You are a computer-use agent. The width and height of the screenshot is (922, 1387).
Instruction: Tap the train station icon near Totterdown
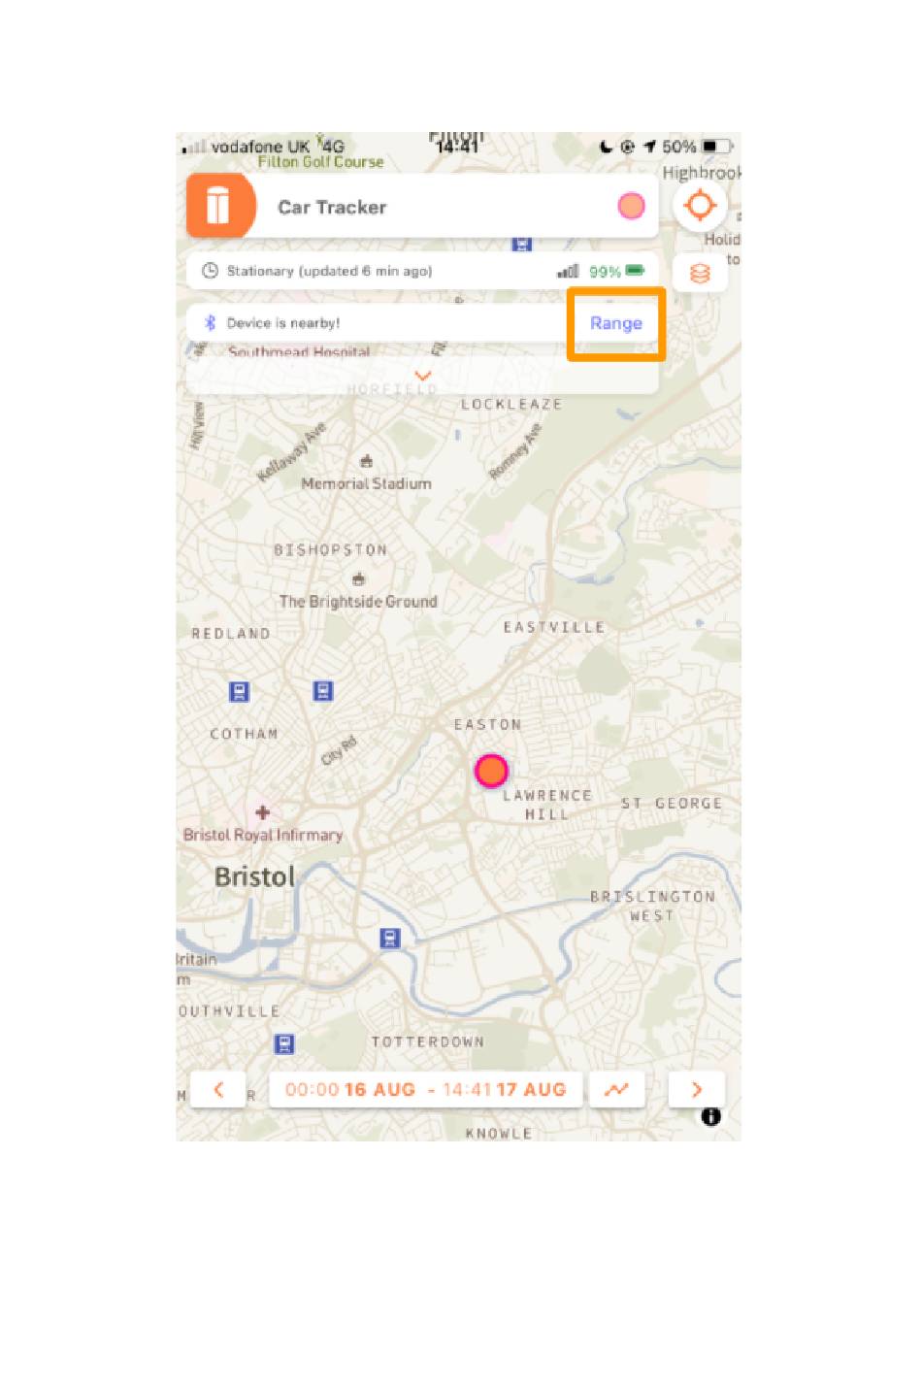click(x=283, y=1044)
